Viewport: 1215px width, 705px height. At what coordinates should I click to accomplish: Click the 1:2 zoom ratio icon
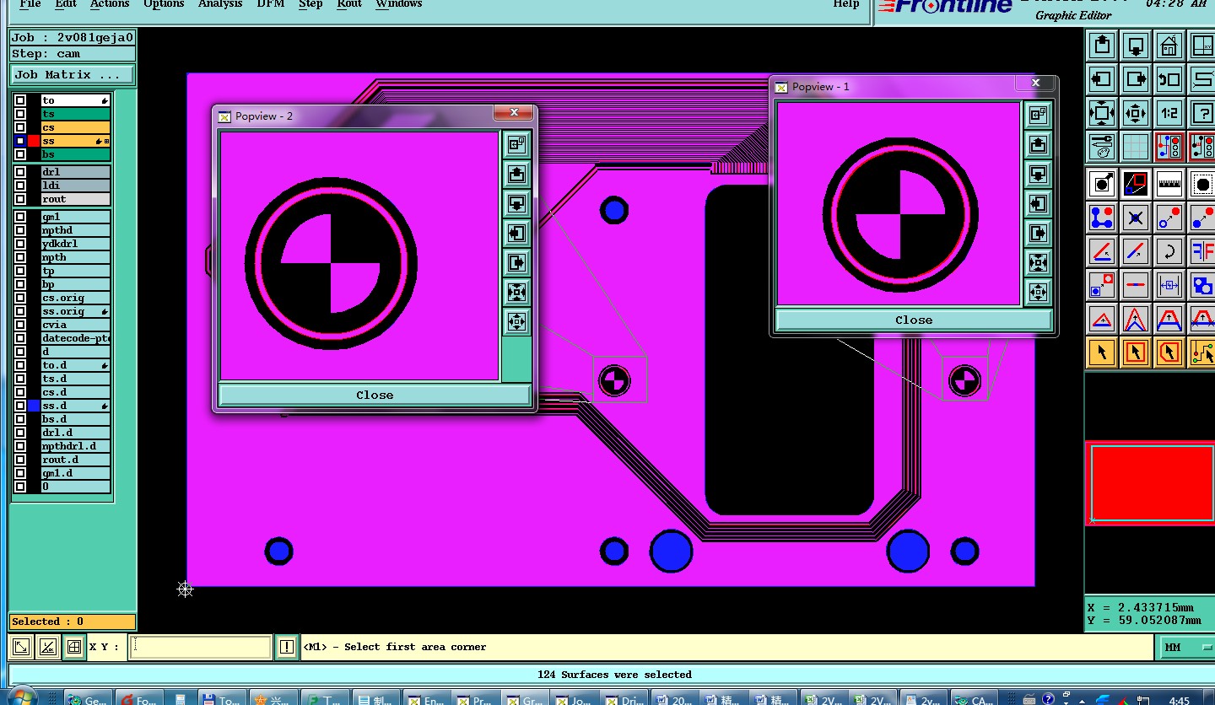click(1169, 113)
